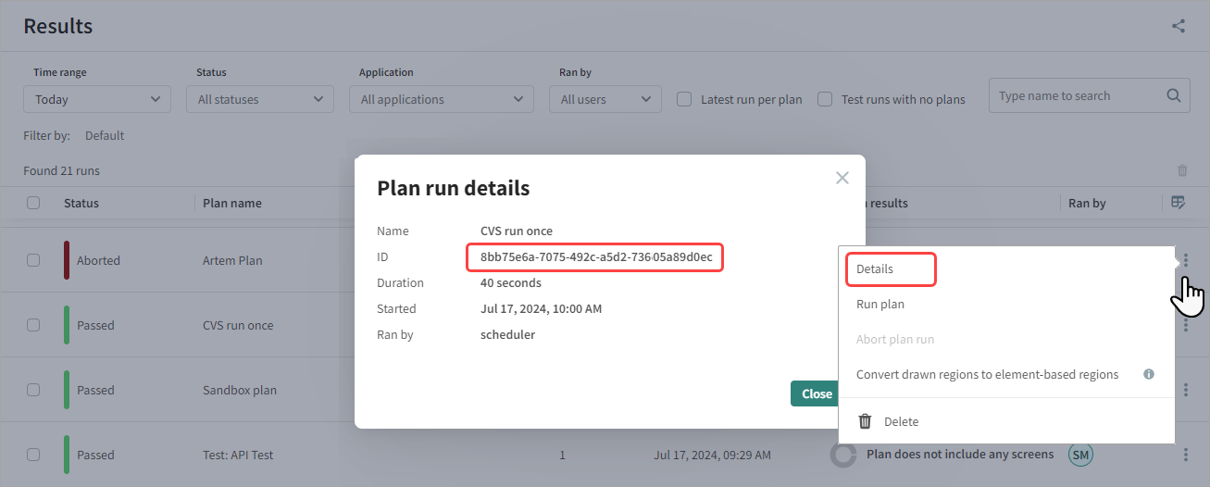Click the trash icon above the table

[x=1182, y=170]
